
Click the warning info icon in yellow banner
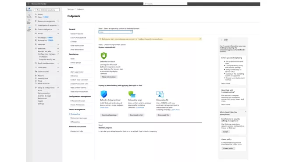[x=100, y=39]
